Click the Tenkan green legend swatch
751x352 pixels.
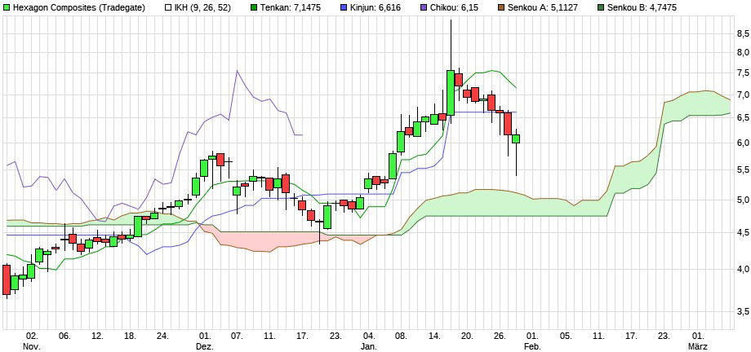[254, 7]
